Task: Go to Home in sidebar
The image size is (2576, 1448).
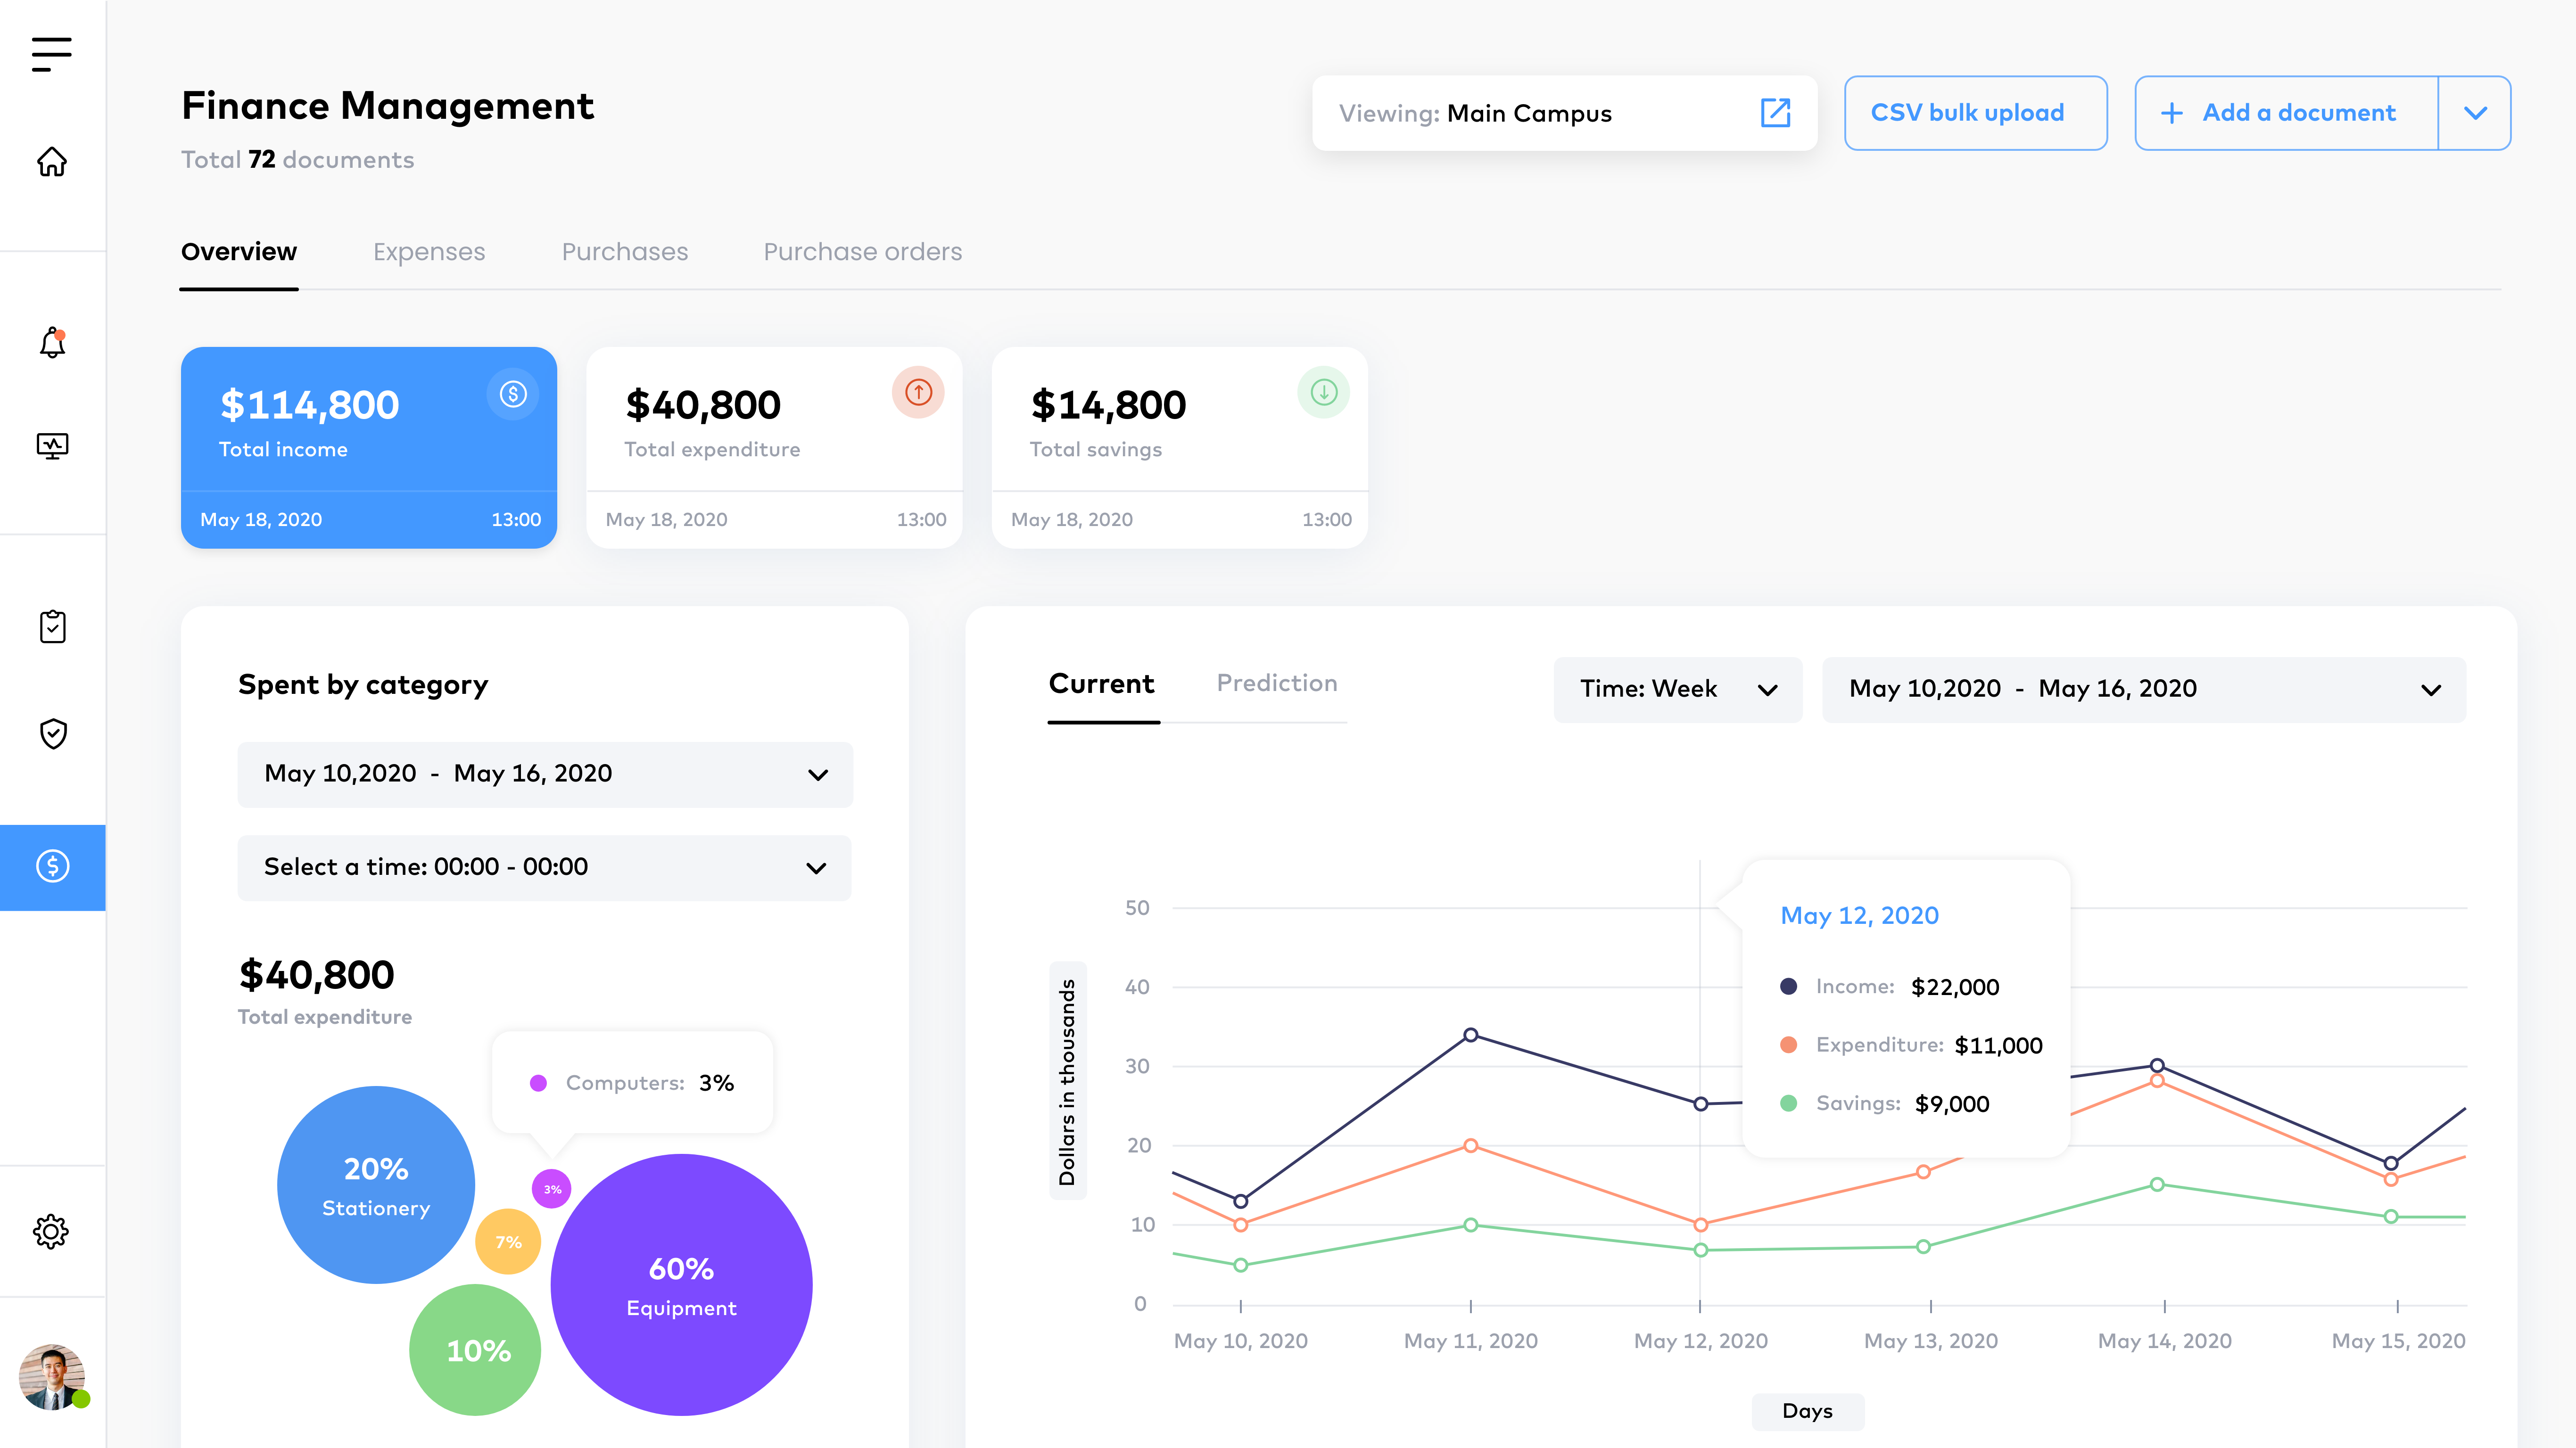Action: pos(52,161)
